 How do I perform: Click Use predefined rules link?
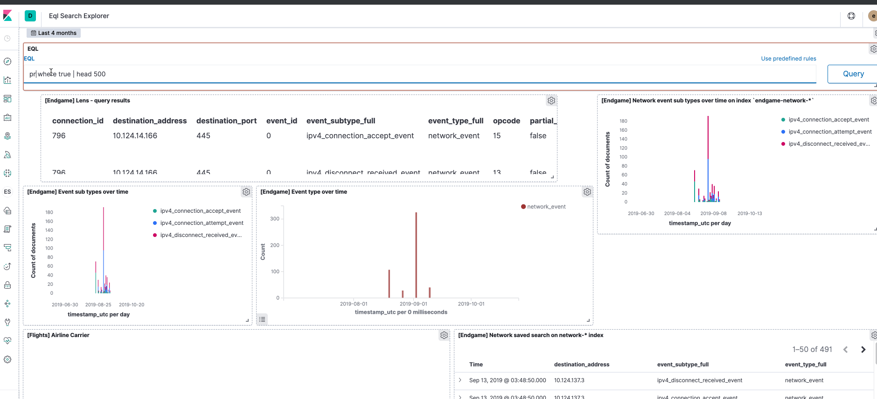(788, 59)
